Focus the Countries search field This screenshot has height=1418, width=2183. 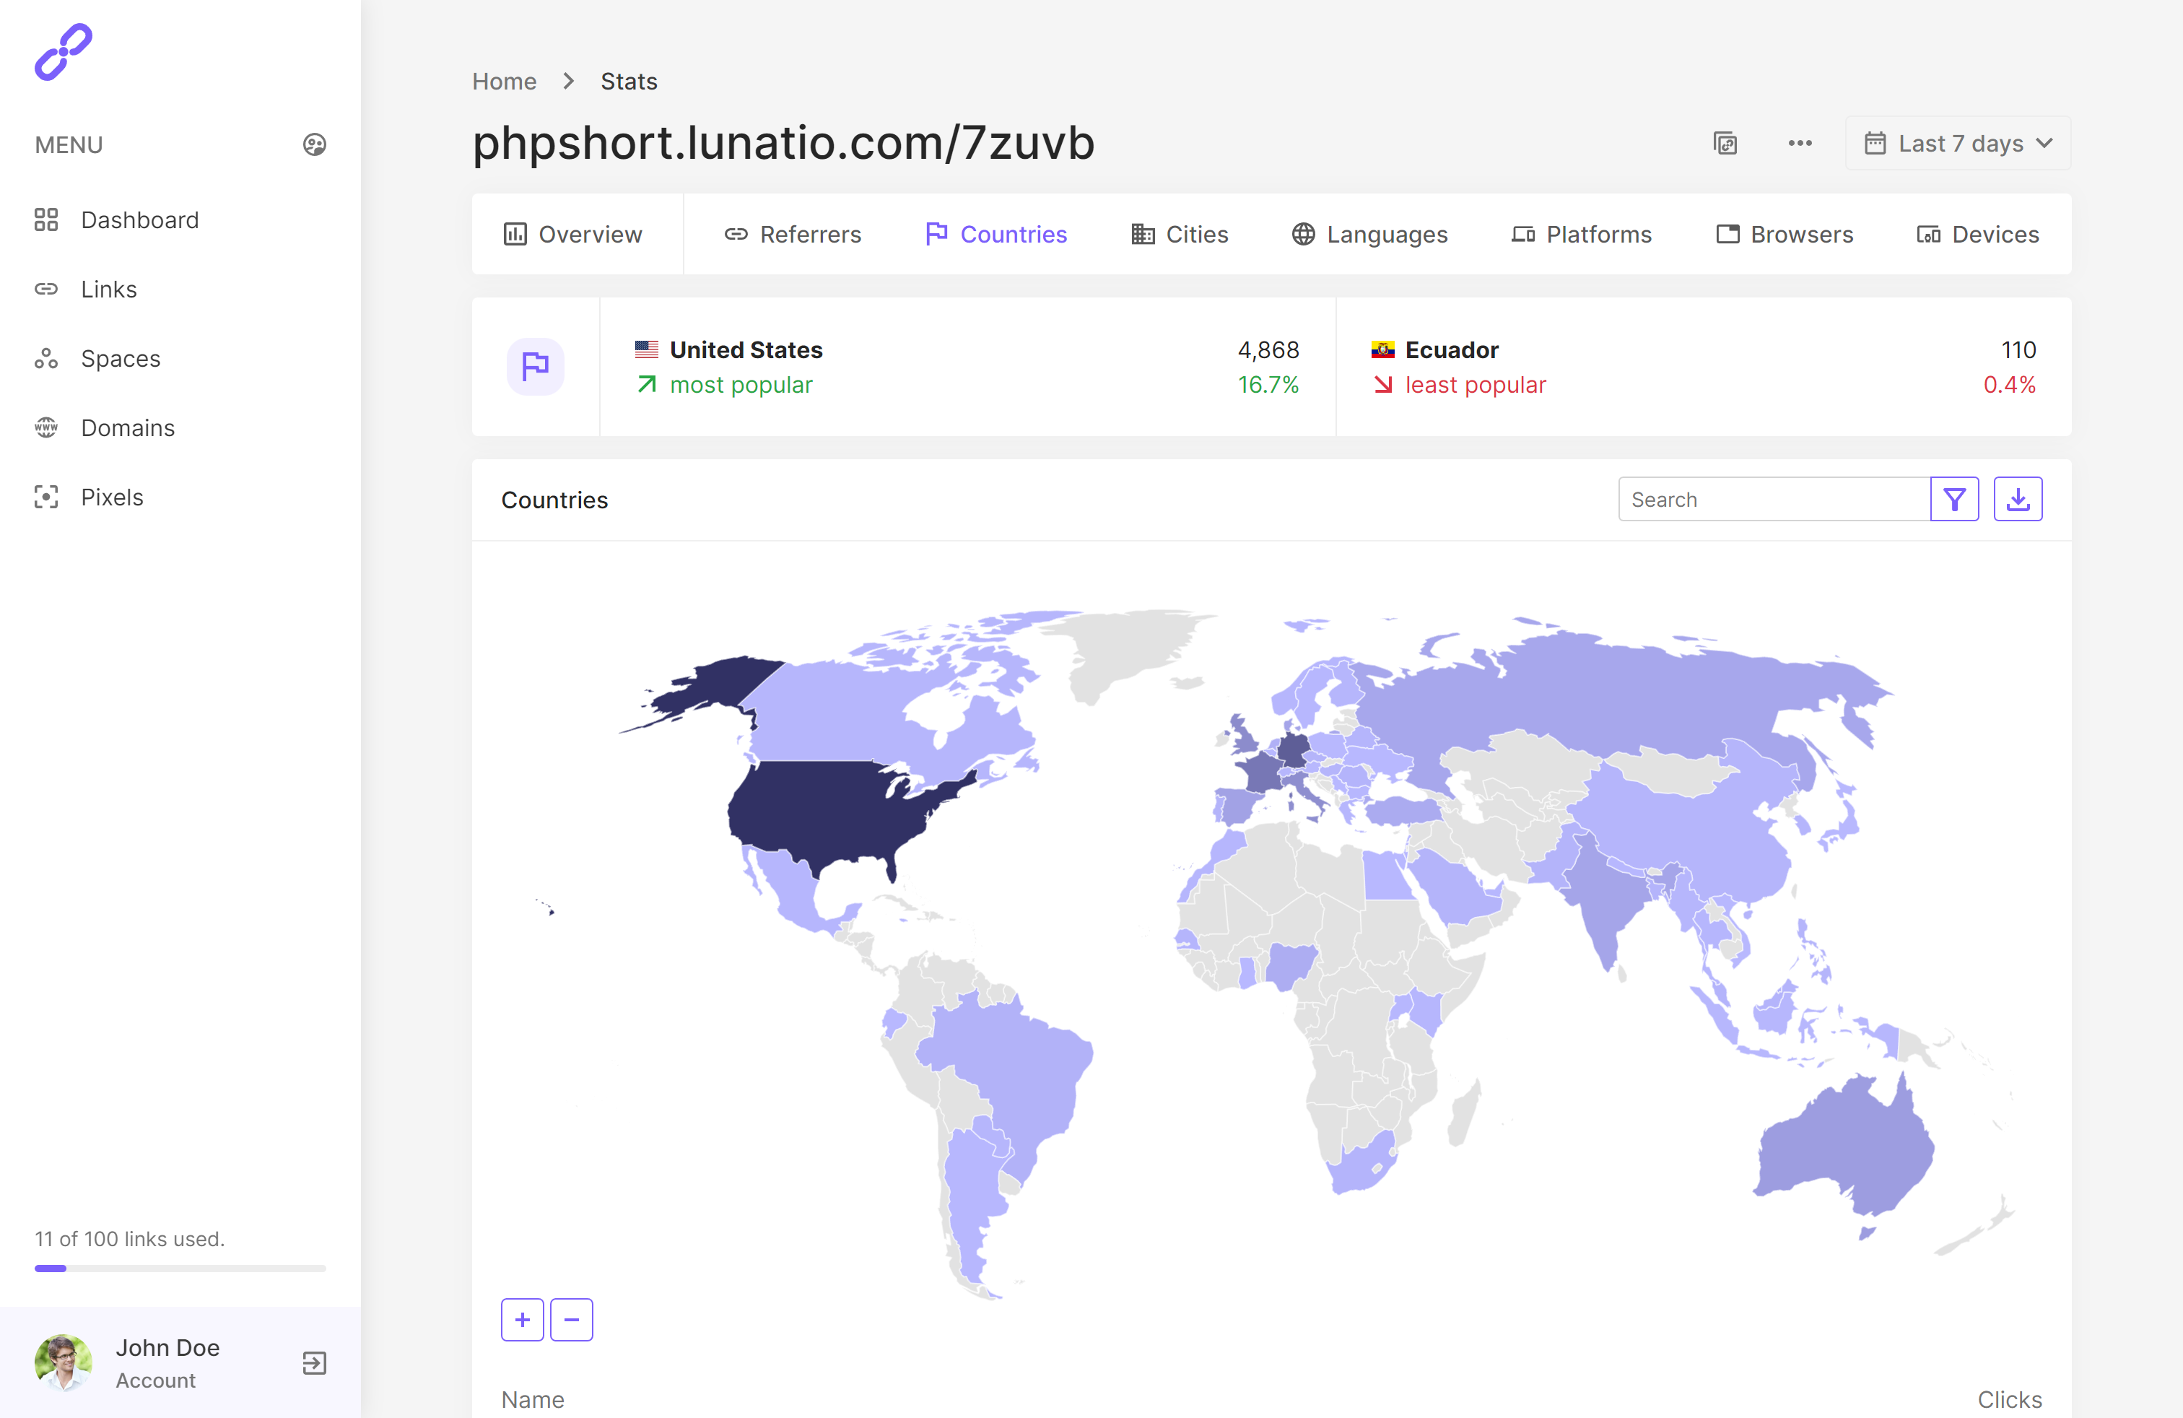tap(1774, 499)
